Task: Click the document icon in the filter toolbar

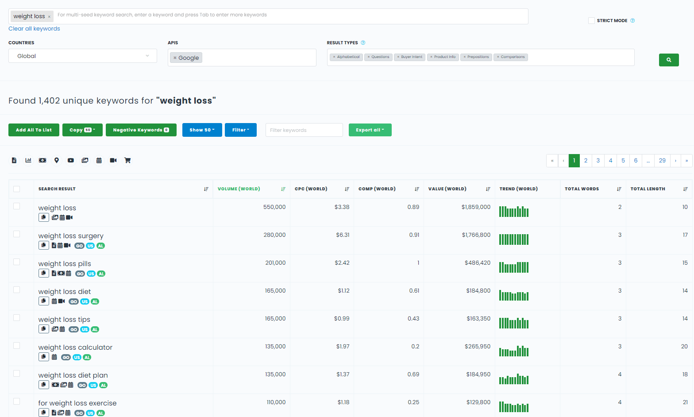Action: coord(14,160)
